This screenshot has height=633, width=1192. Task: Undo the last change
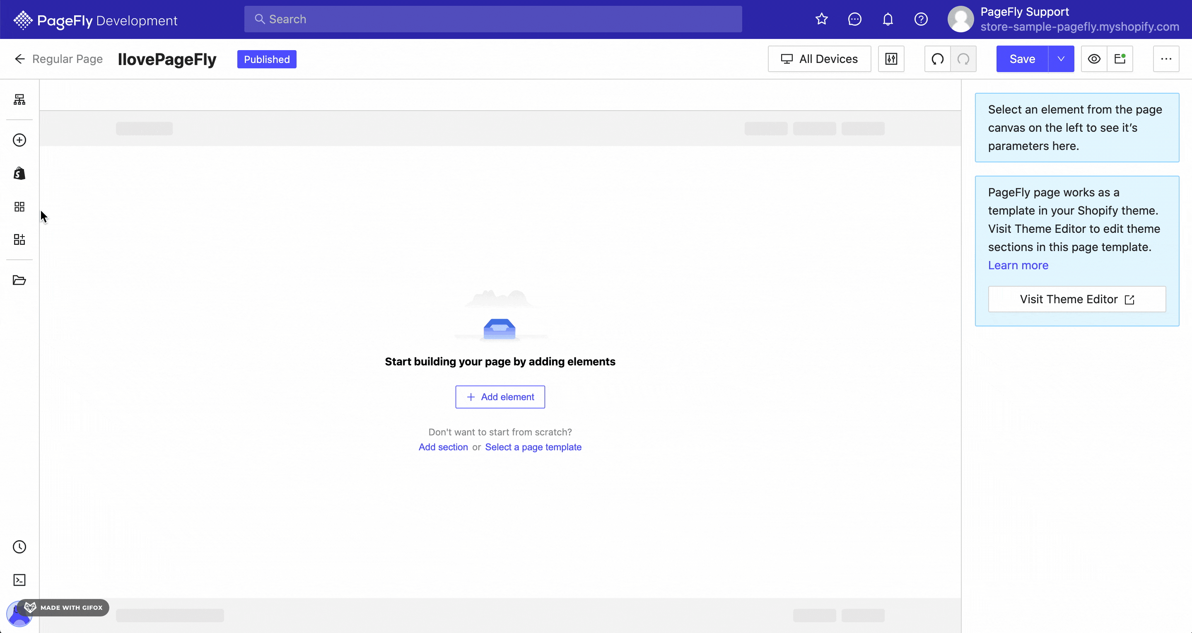point(938,59)
